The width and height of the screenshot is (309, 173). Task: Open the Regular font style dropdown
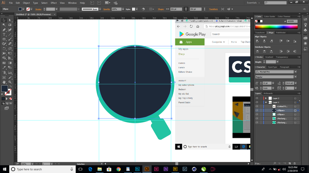pyautogui.click(x=295, y=77)
